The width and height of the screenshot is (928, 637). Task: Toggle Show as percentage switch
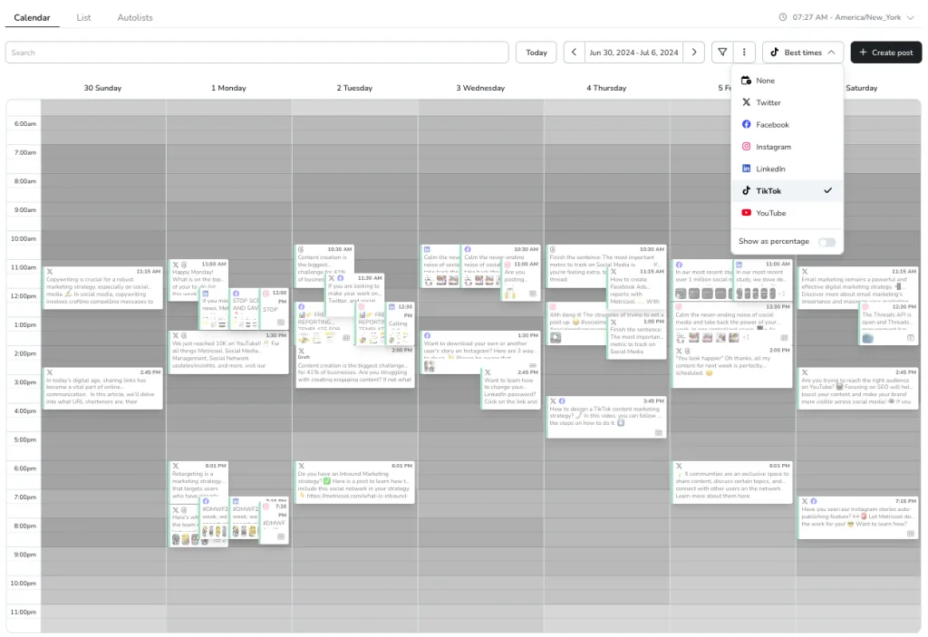(826, 242)
